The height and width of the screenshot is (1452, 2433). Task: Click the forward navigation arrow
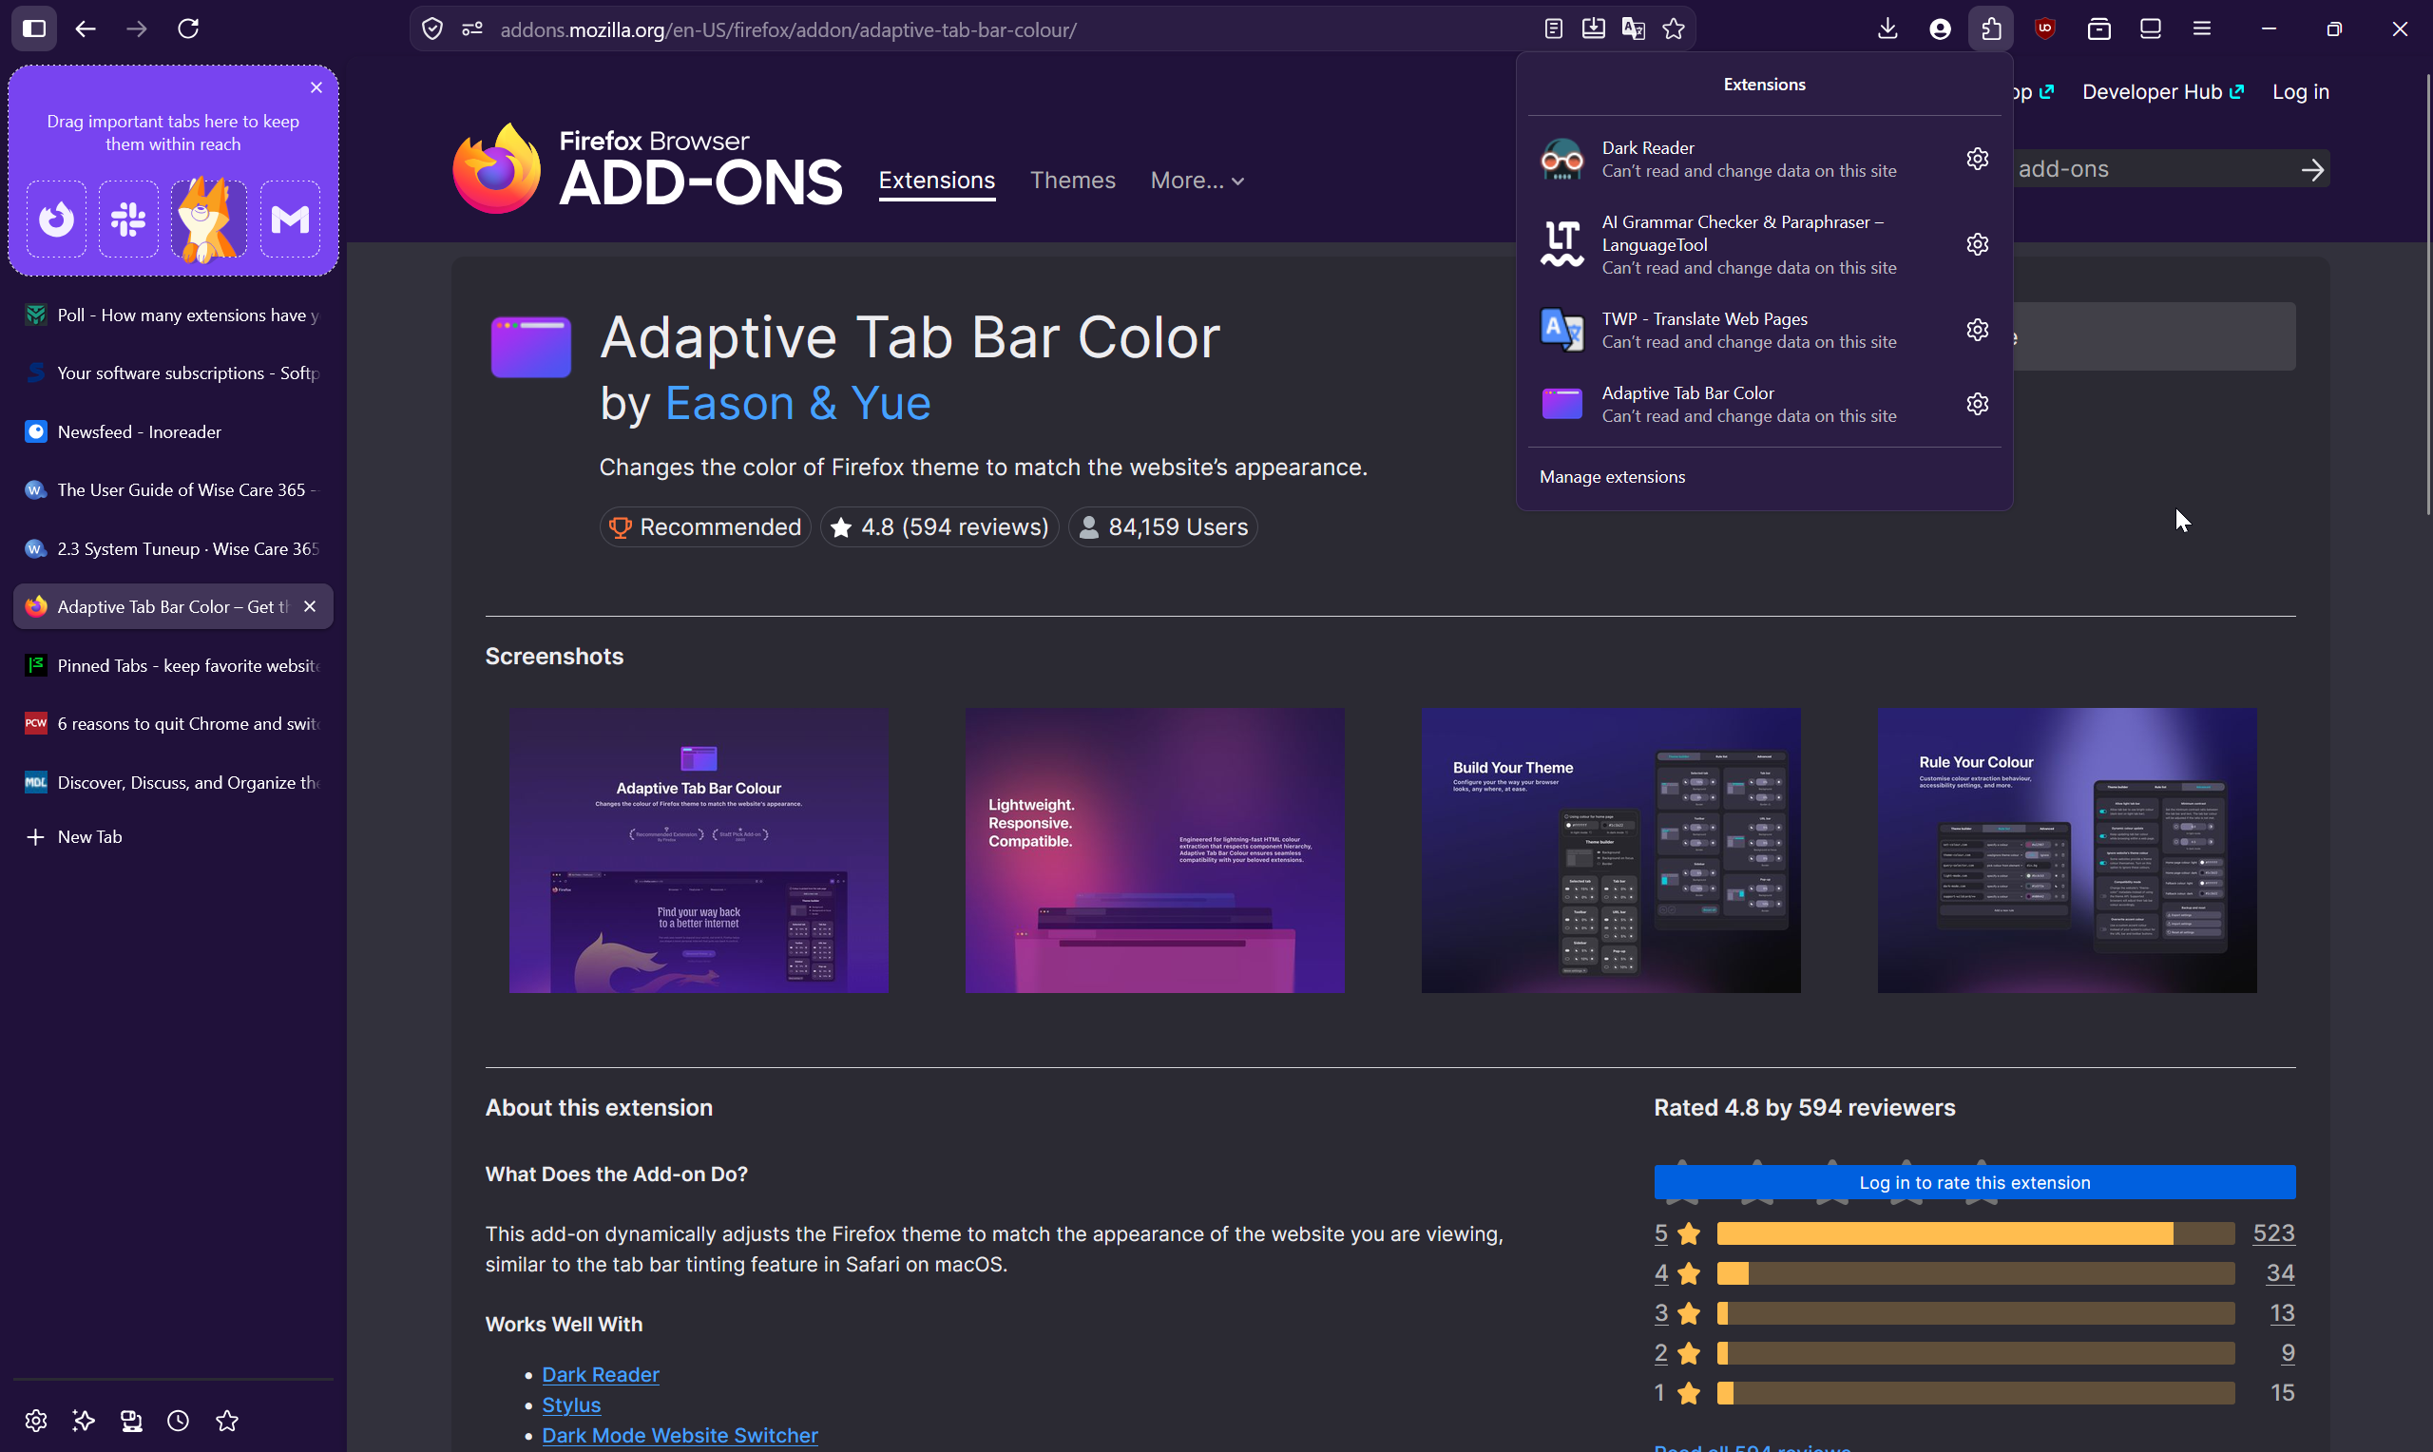click(x=137, y=29)
